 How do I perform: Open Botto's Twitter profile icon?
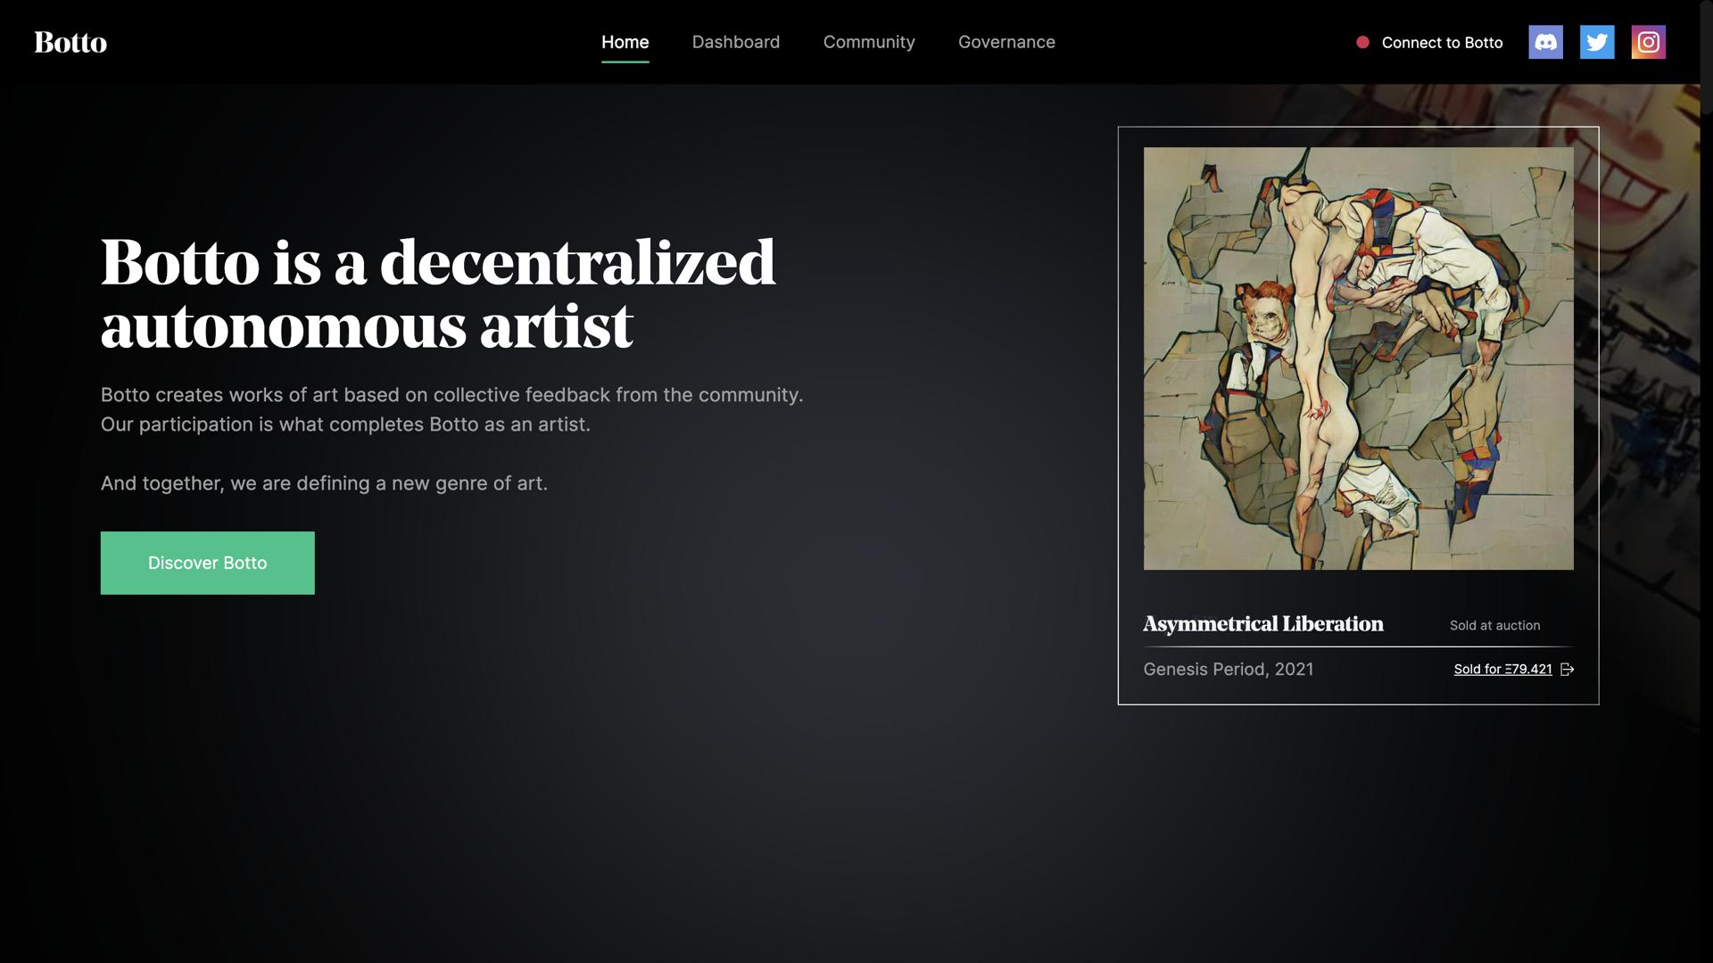coord(1597,42)
